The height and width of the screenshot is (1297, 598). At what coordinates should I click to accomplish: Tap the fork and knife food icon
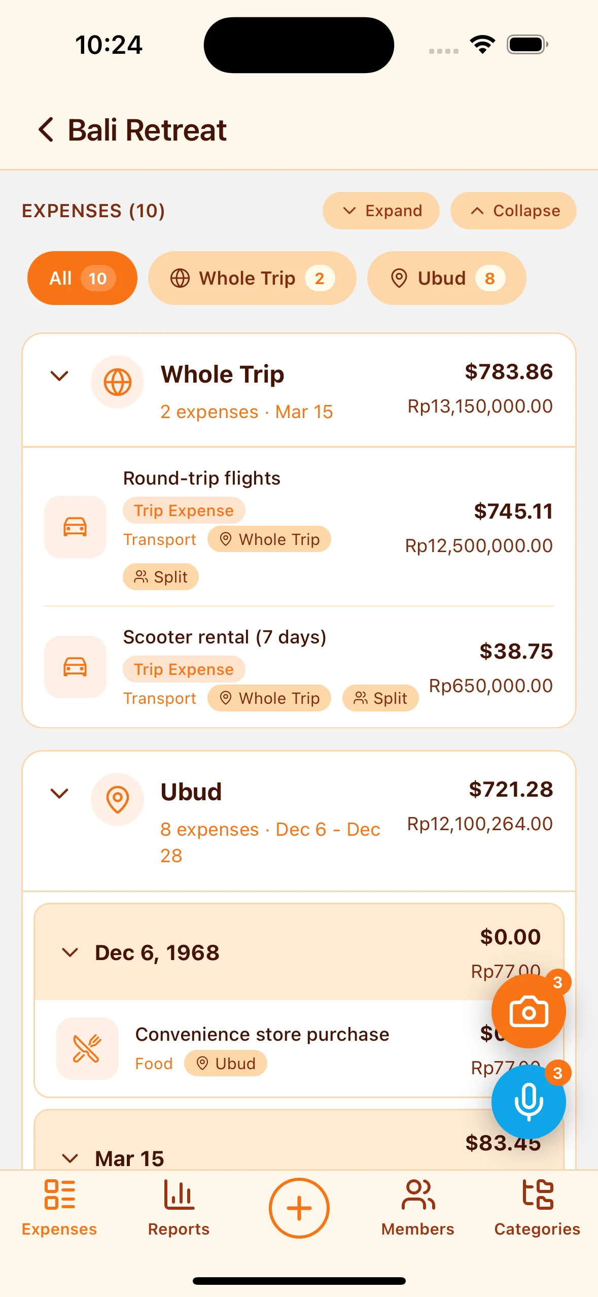point(87,1048)
